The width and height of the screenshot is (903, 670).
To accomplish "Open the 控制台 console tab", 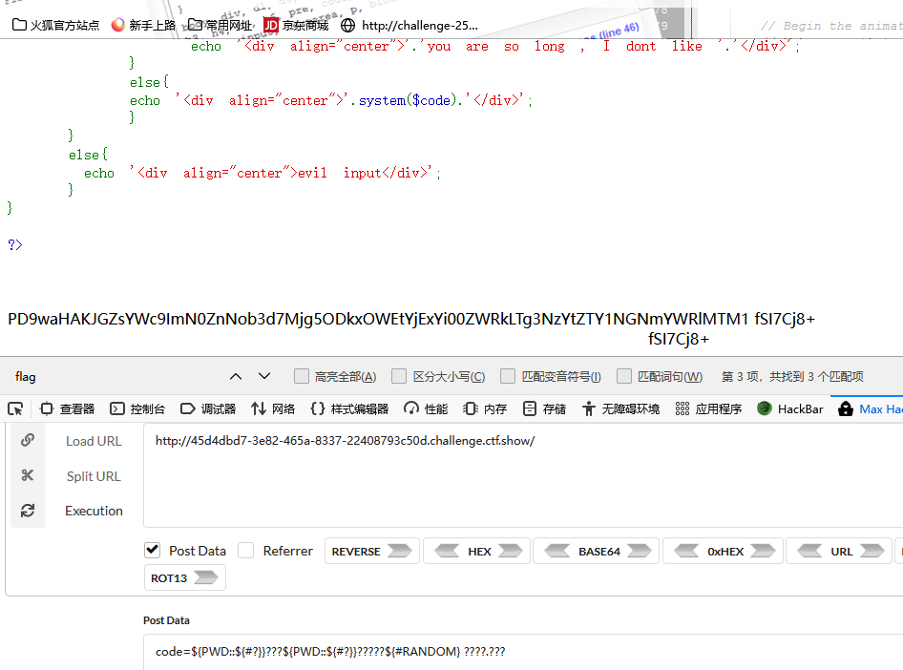I will (x=137, y=408).
